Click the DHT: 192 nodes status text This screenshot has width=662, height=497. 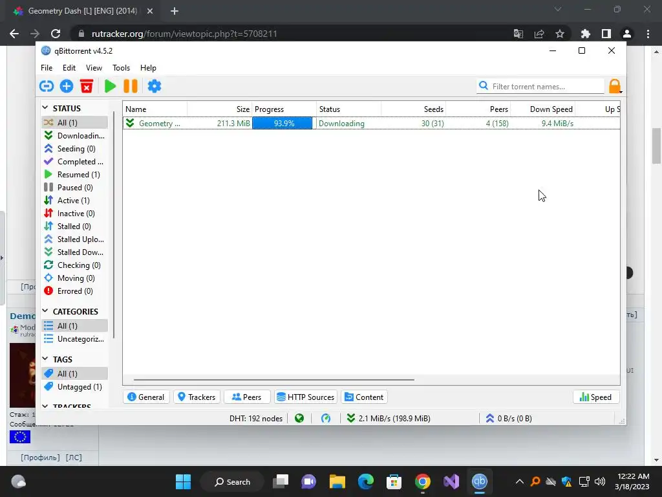coord(256,419)
